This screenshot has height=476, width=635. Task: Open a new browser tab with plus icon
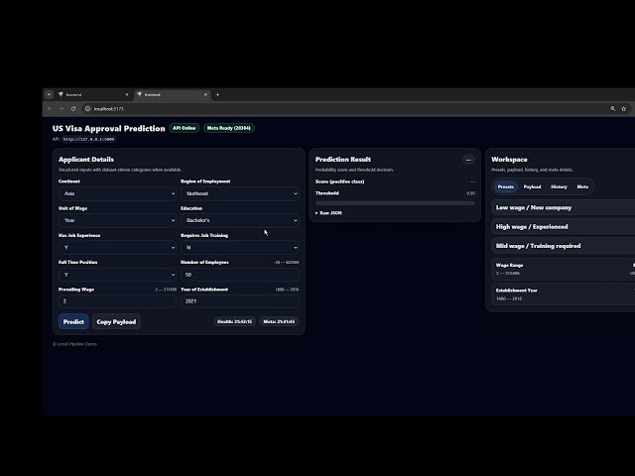pos(217,94)
